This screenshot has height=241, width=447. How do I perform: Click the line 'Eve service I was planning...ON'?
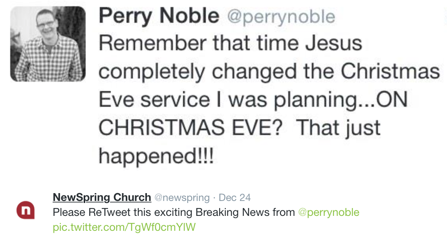pos(253,100)
